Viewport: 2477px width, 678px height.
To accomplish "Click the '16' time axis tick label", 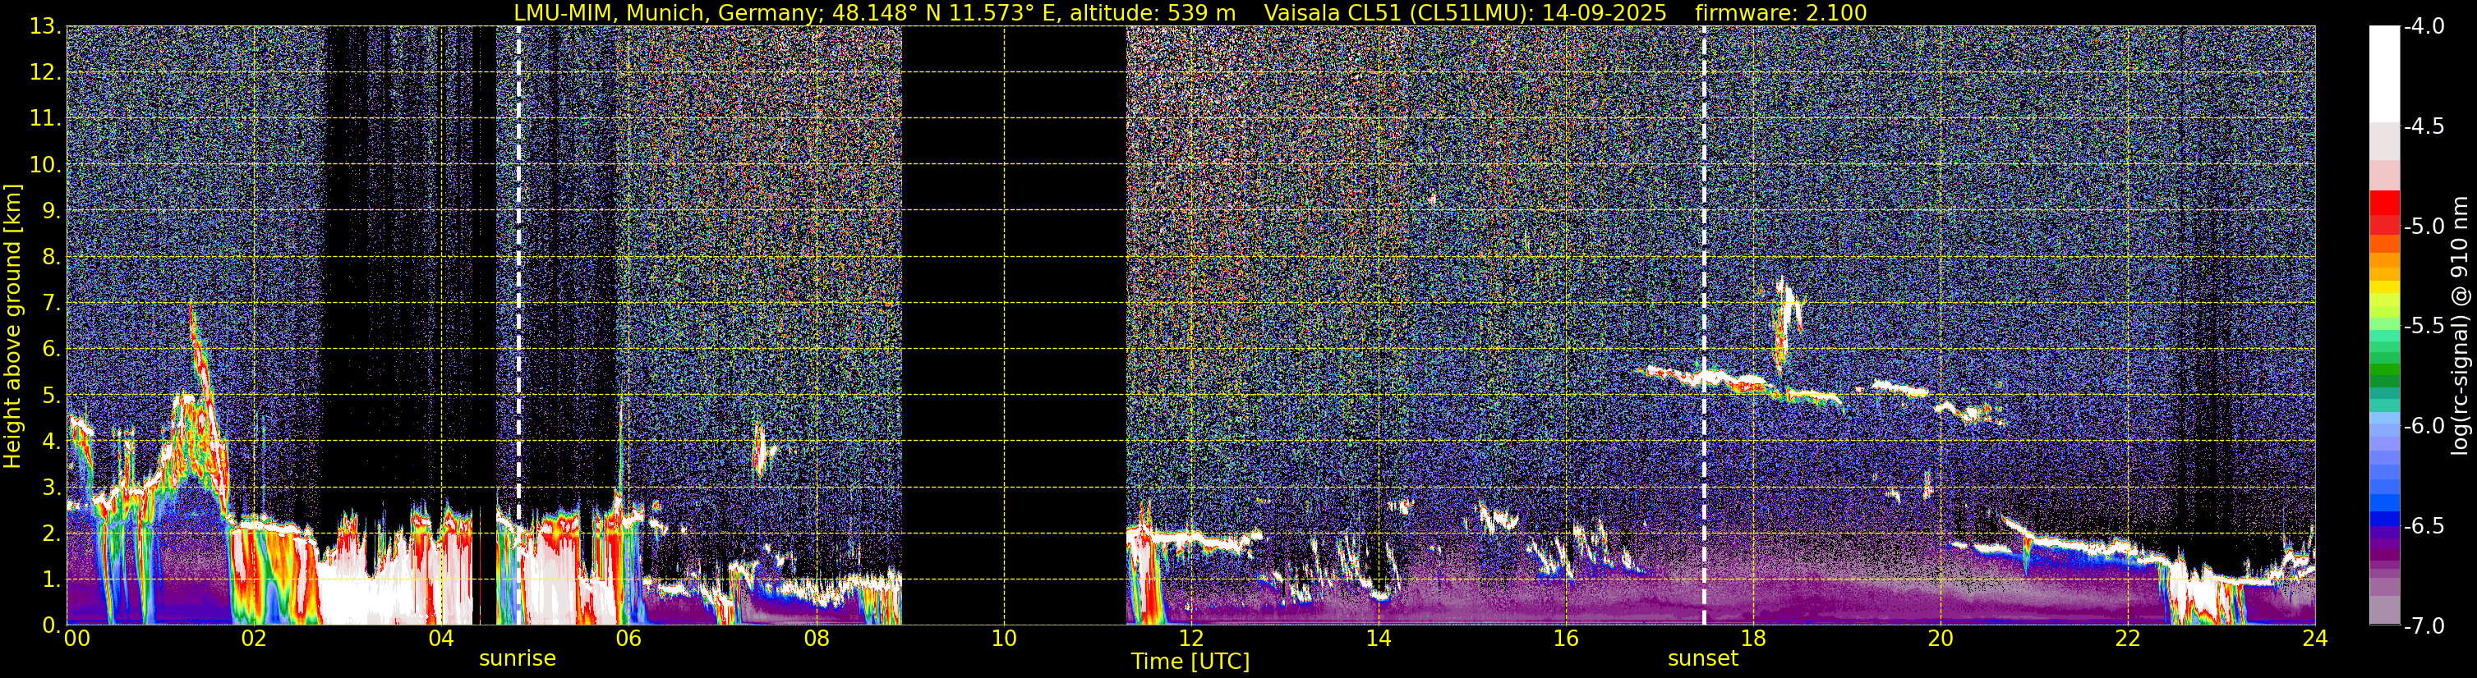I will tap(1567, 639).
